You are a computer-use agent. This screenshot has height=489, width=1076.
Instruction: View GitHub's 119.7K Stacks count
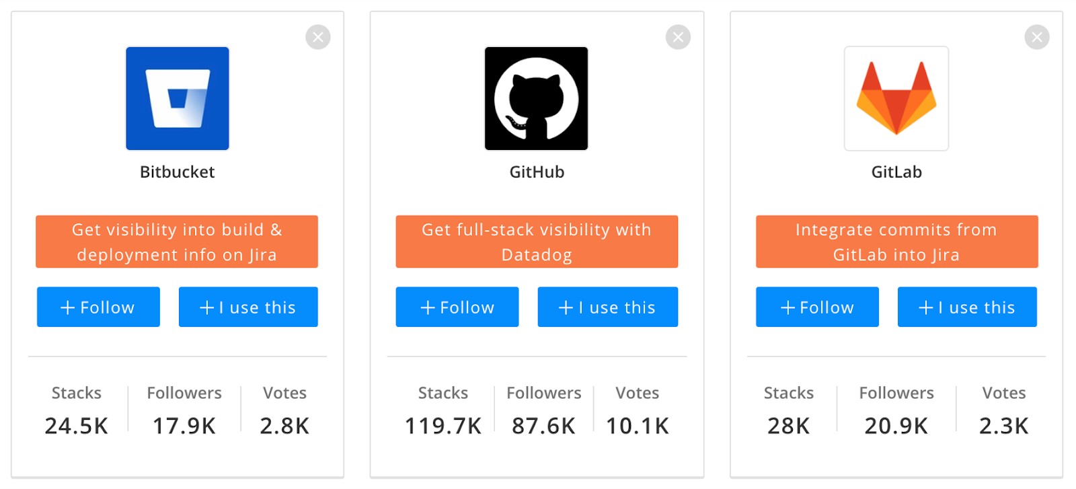click(443, 425)
